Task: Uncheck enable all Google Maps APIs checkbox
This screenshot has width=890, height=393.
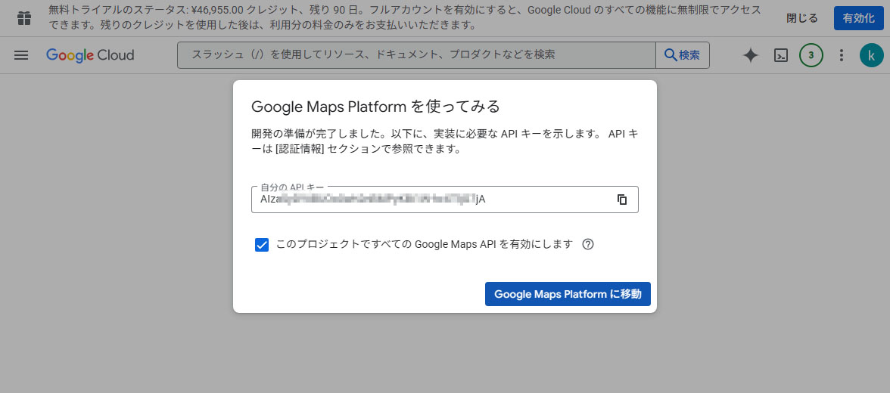Action: pos(262,245)
